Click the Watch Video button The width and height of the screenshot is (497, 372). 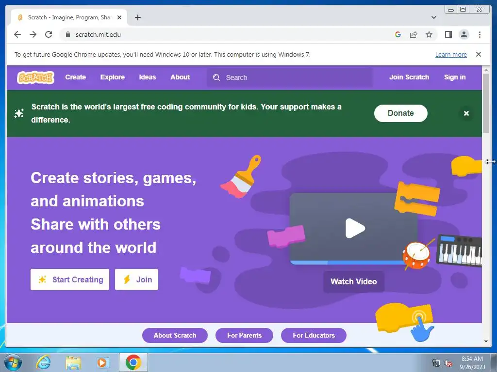point(353,281)
